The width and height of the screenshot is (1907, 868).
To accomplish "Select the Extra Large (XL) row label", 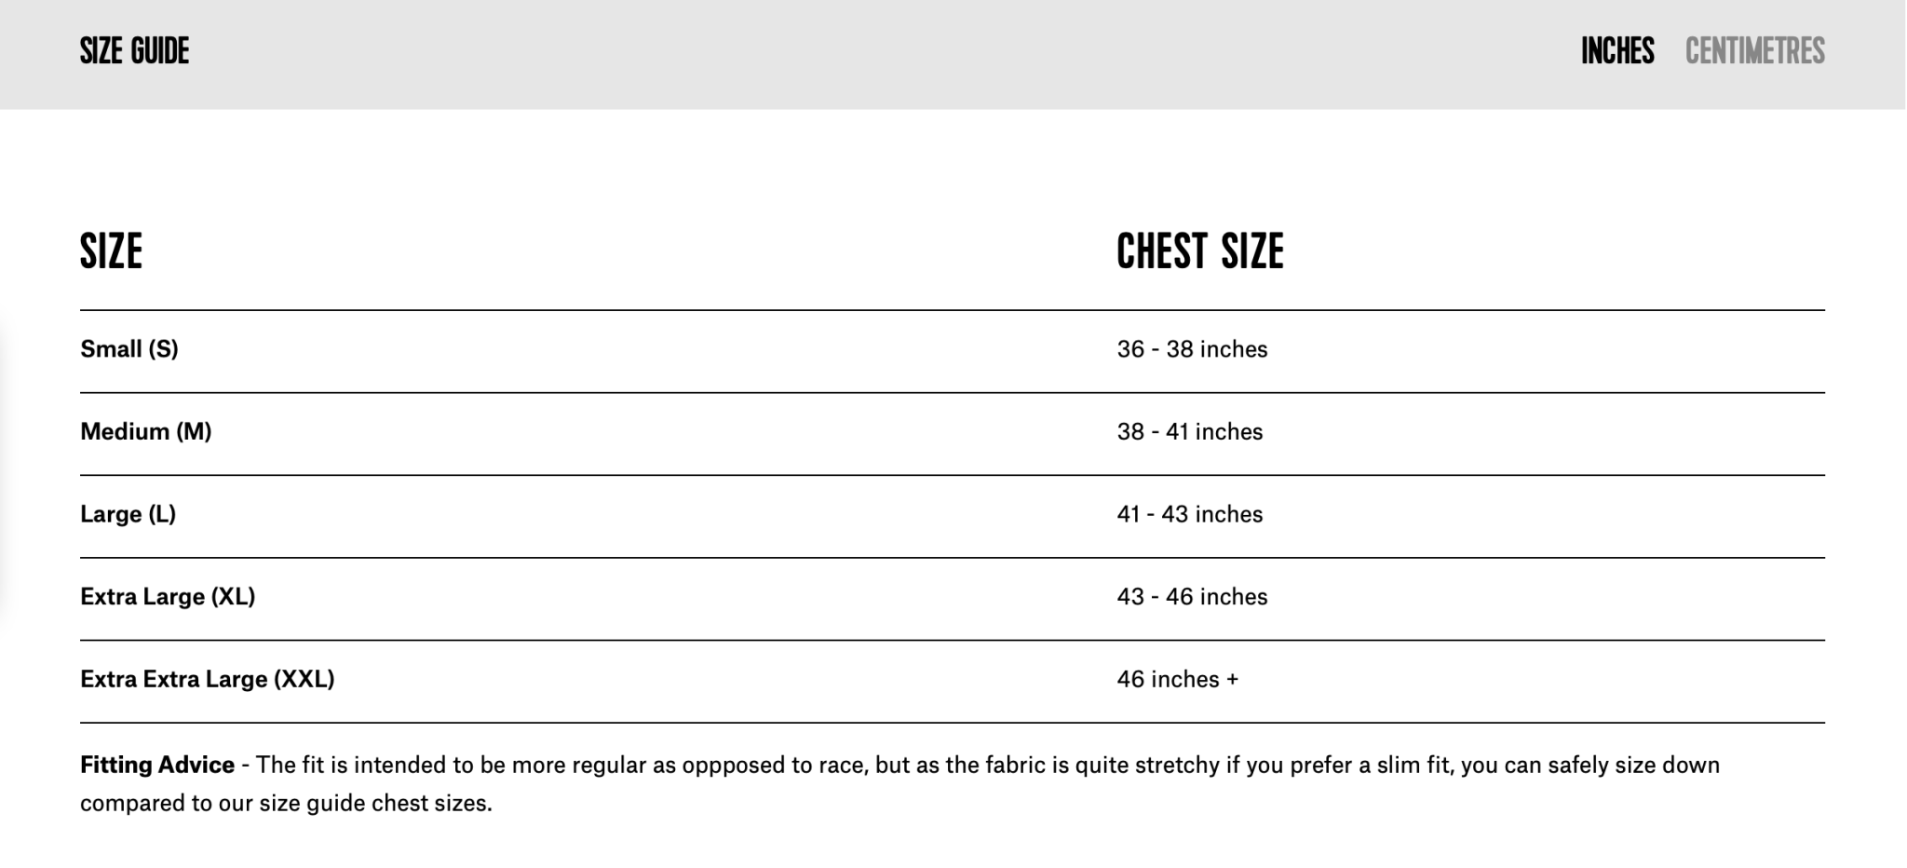I will tap(168, 597).
